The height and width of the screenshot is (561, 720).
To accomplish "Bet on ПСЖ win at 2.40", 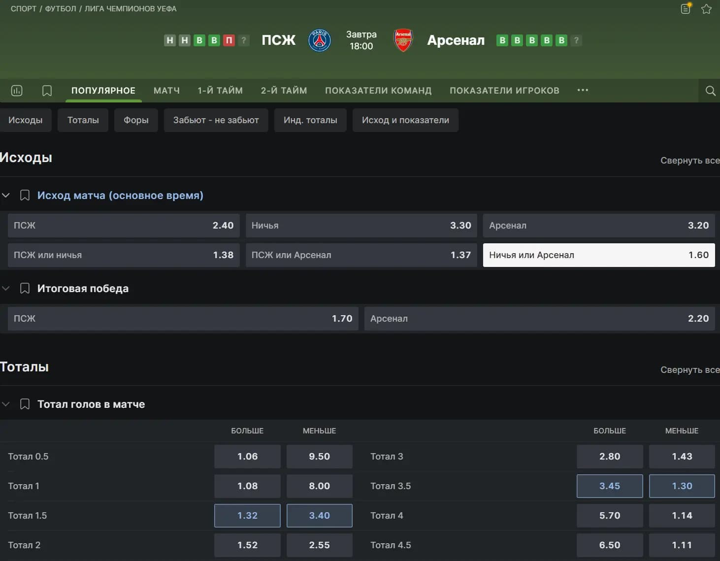I will [124, 226].
